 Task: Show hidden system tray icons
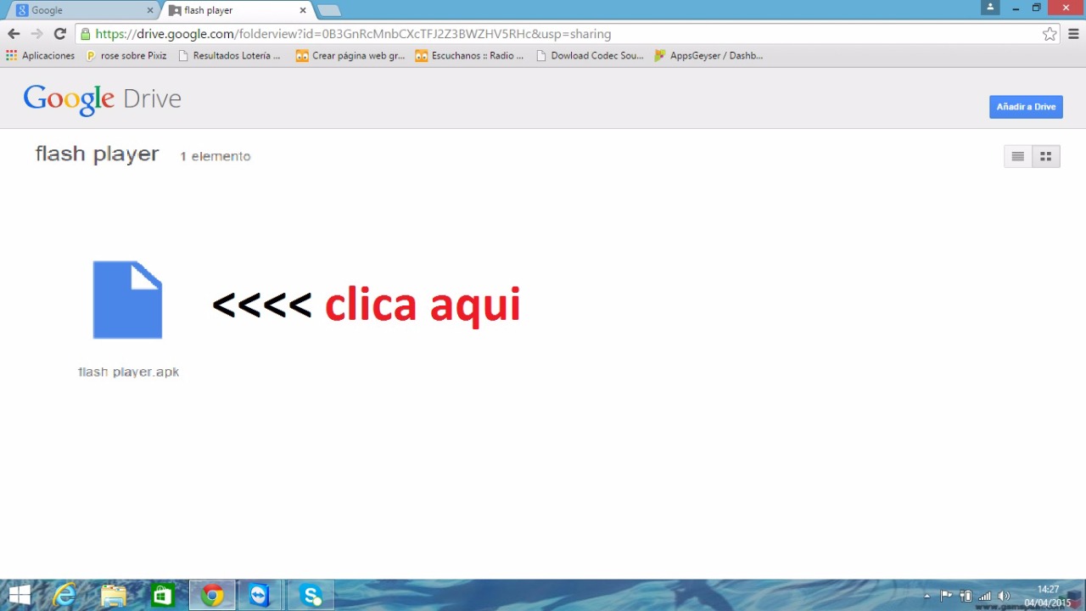tap(926, 597)
